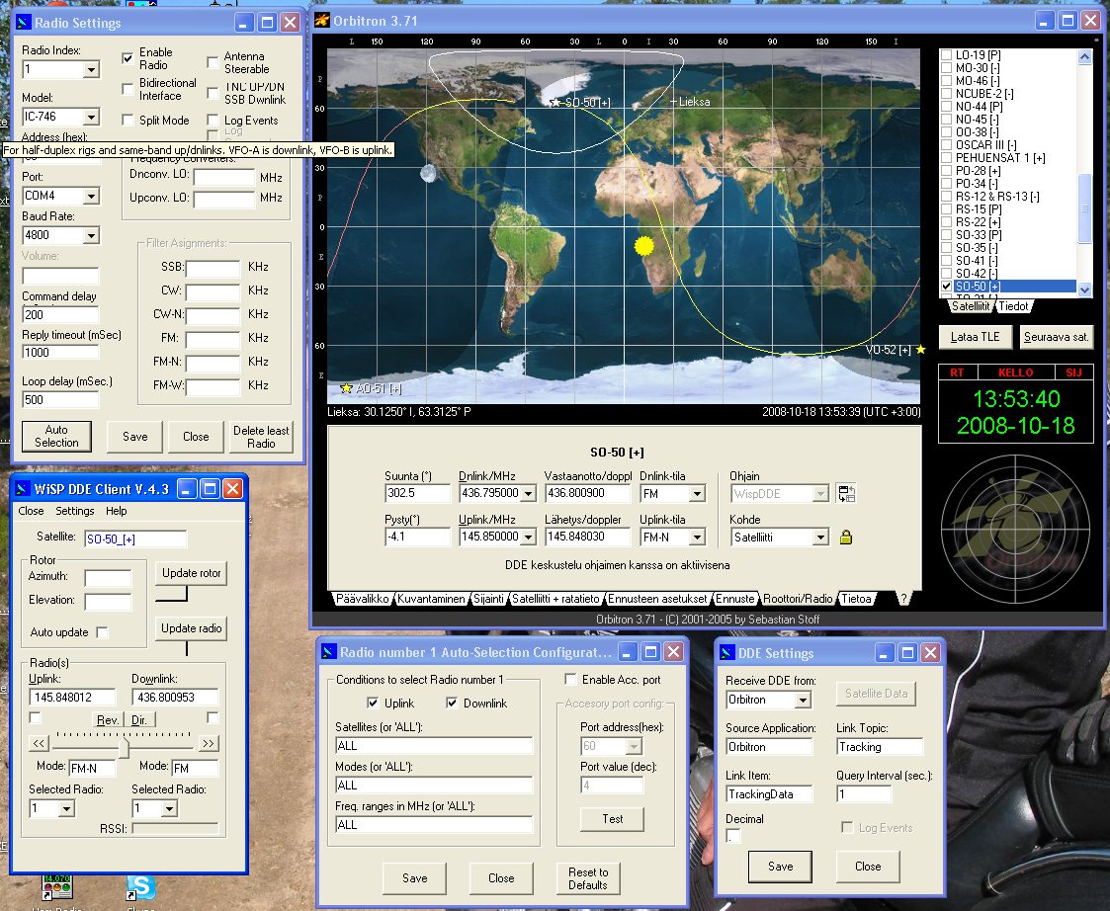The image size is (1110, 911).
Task: Click the yellow sun marker on map
Action: tap(644, 245)
